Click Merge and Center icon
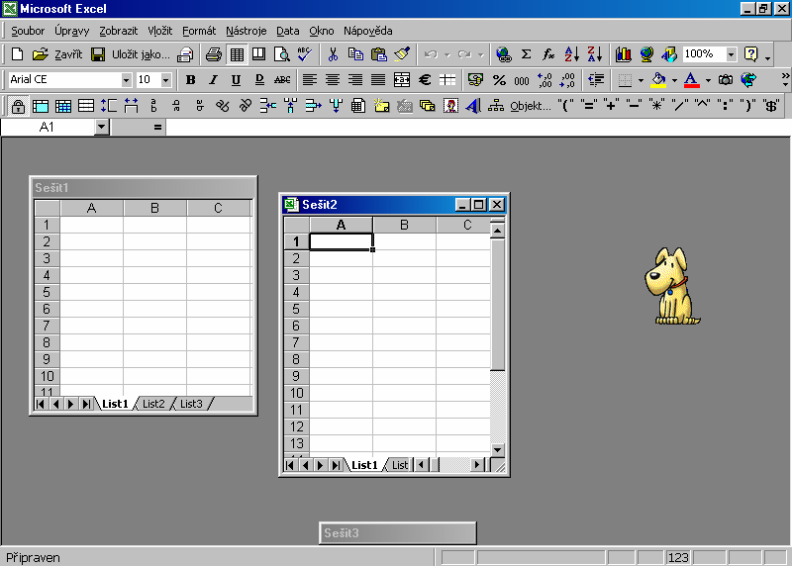 click(x=402, y=80)
